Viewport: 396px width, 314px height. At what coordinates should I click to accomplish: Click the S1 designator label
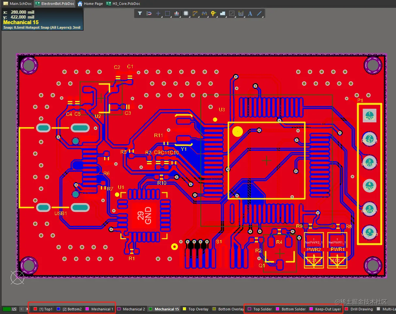pos(219,242)
